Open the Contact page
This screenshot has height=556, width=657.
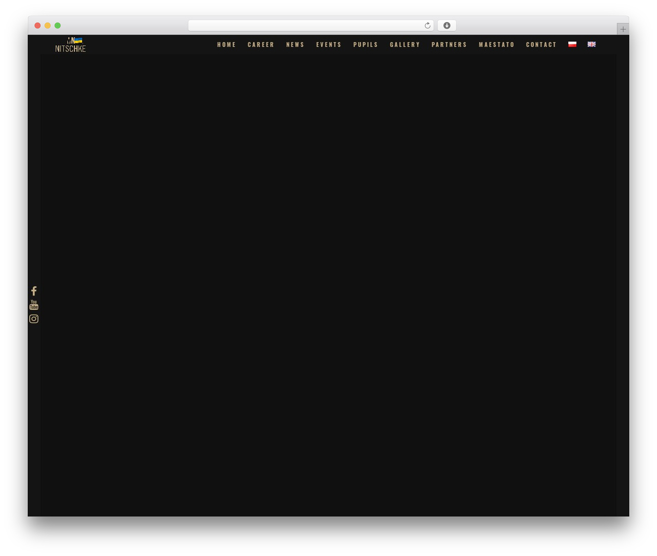point(541,45)
